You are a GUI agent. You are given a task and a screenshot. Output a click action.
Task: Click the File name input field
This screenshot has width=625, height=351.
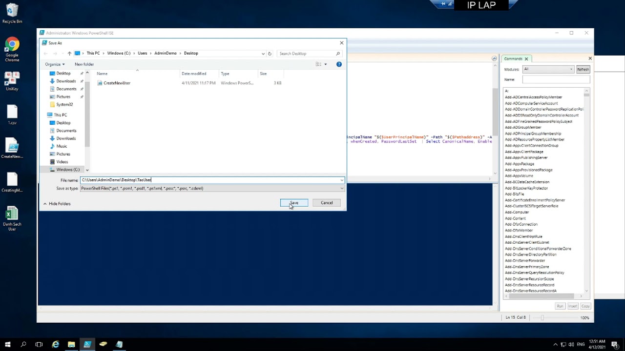[x=209, y=180]
